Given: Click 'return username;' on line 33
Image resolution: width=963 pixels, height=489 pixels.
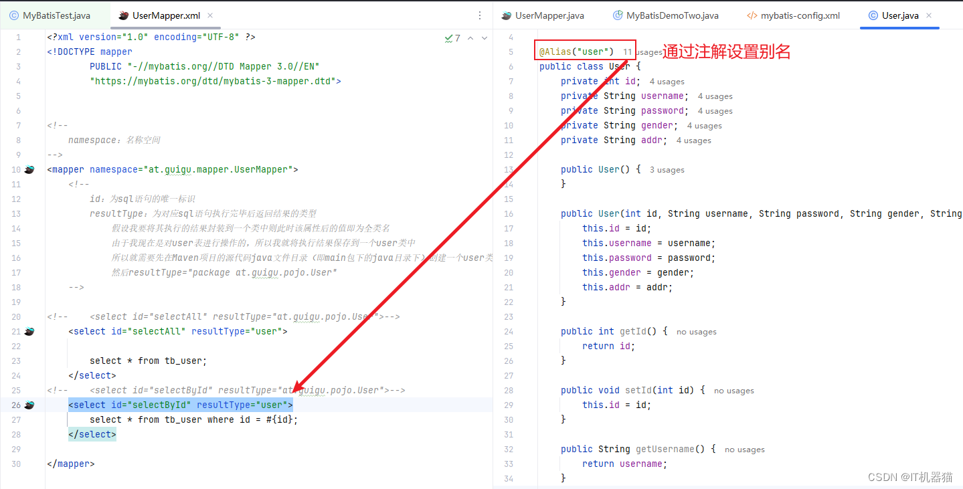Looking at the screenshot, I should (x=625, y=464).
